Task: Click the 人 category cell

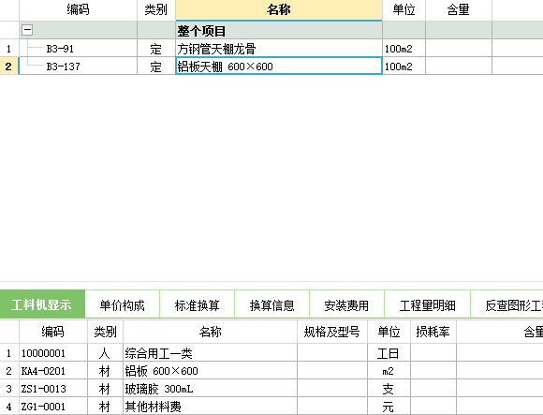Action: [105, 353]
